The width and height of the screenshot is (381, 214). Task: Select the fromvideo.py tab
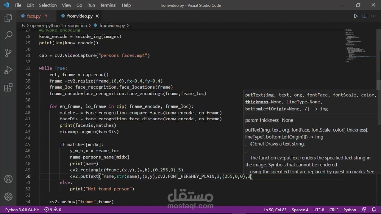pyautogui.click(x=80, y=16)
